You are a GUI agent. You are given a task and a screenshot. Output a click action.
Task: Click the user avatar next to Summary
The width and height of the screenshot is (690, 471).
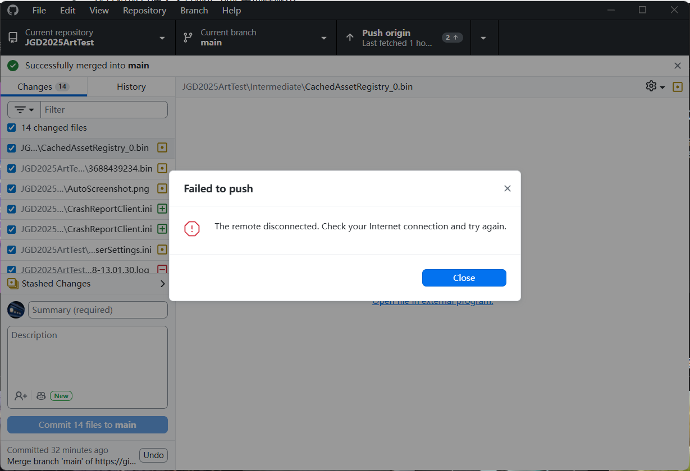click(16, 310)
